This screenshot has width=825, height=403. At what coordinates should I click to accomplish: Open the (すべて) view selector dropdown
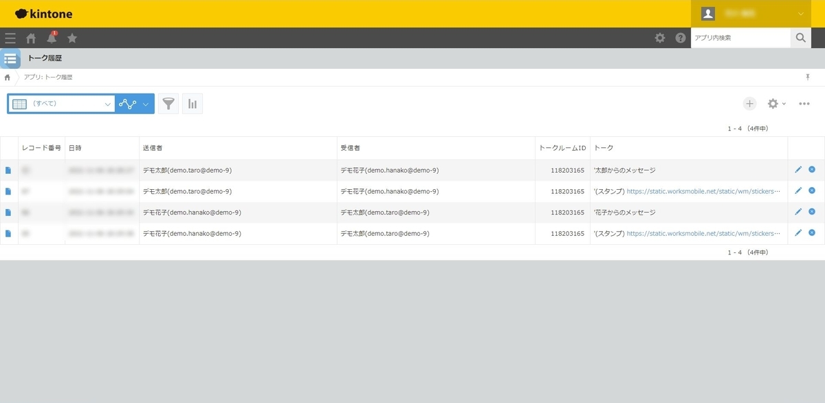[61, 104]
